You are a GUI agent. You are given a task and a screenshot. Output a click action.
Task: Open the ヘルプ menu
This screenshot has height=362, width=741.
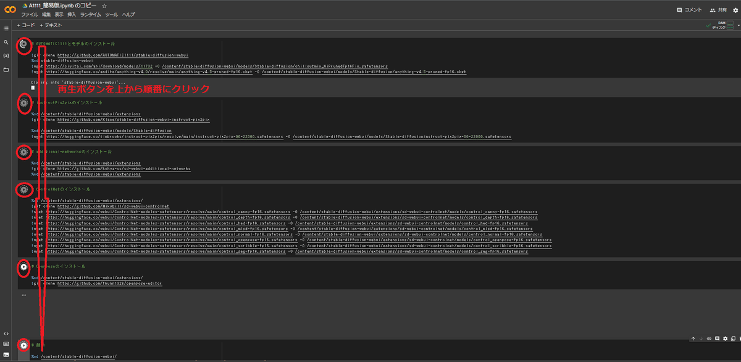click(x=128, y=14)
